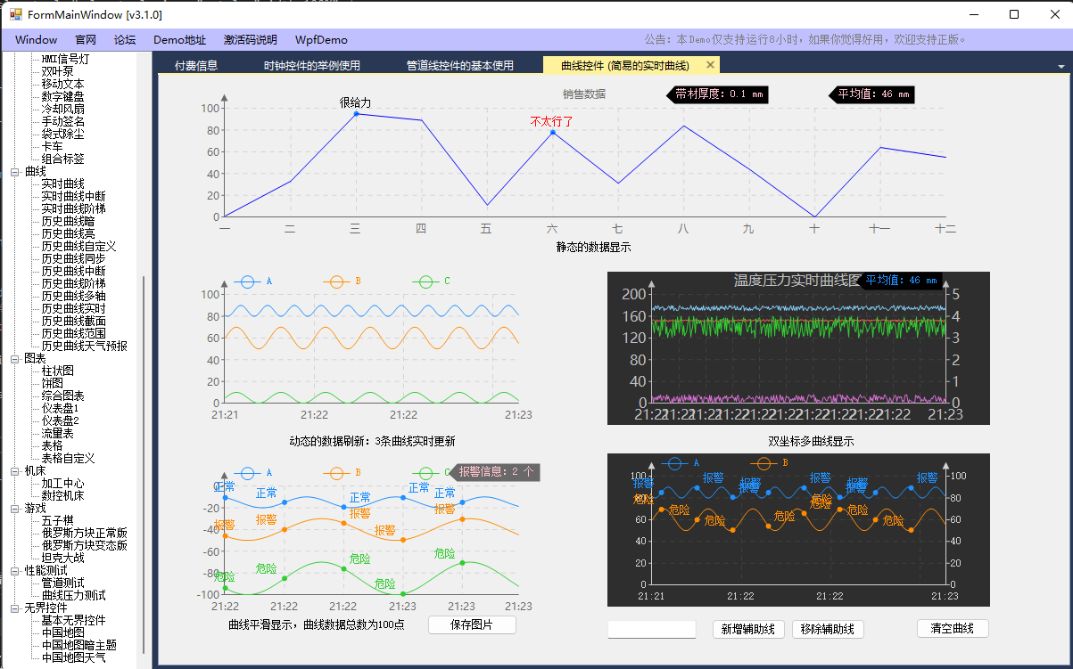Toggle curve C legend marker in the dynamic refresh chart
This screenshot has height=669, width=1073.
click(x=425, y=281)
